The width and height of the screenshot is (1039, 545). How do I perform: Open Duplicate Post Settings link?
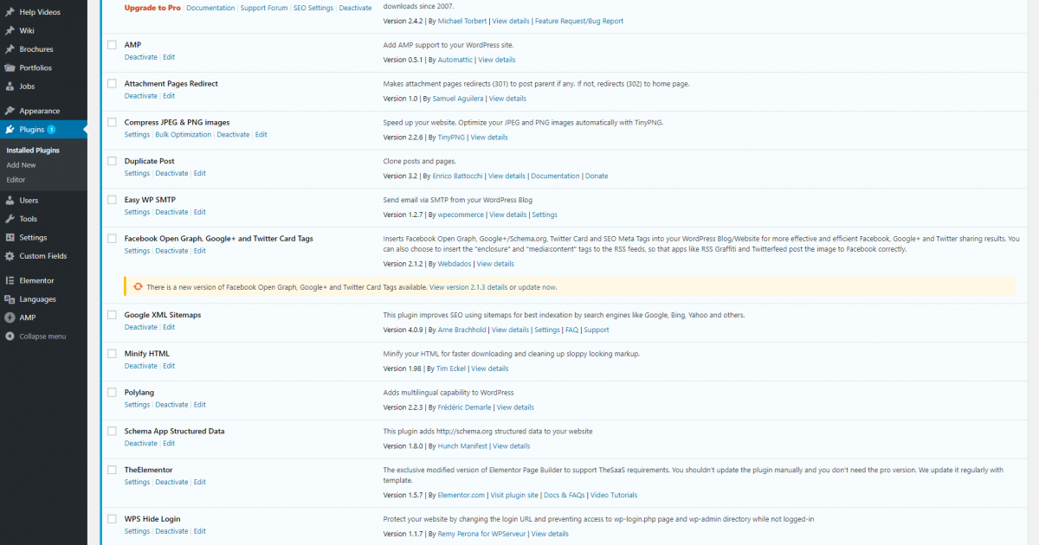click(137, 174)
